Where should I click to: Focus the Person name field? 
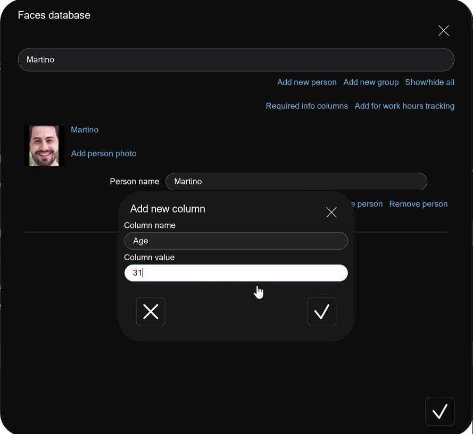(296, 181)
